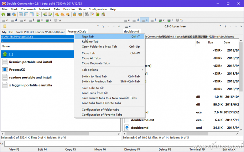Click the right-pointing target panel icon
This screenshot has width=244, height=152.
click(x=51, y=15)
